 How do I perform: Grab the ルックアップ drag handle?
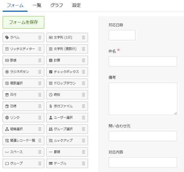tap(84, 141)
